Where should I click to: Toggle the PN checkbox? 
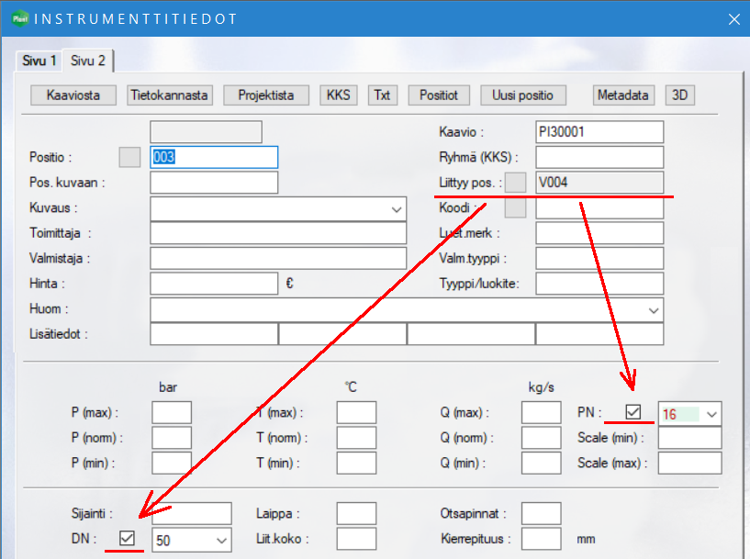(633, 412)
